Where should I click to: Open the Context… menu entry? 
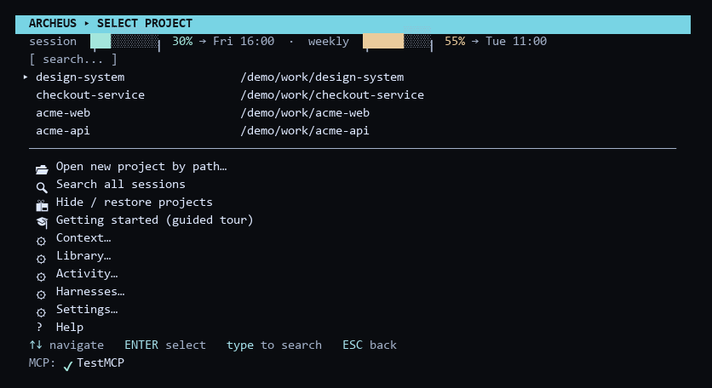(83, 237)
